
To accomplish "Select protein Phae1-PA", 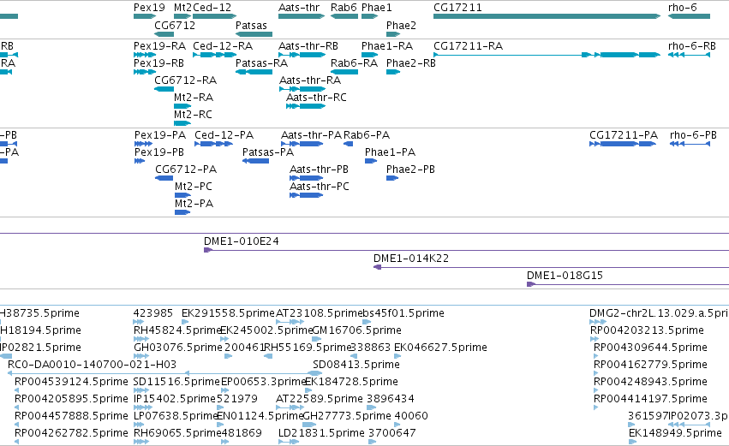I will 390,152.
